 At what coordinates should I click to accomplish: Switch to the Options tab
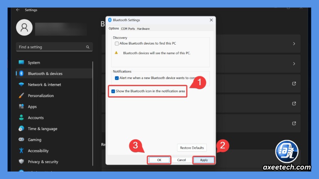114,28
